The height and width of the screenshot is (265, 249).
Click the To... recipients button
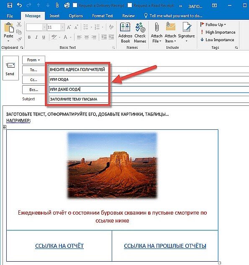point(33,70)
